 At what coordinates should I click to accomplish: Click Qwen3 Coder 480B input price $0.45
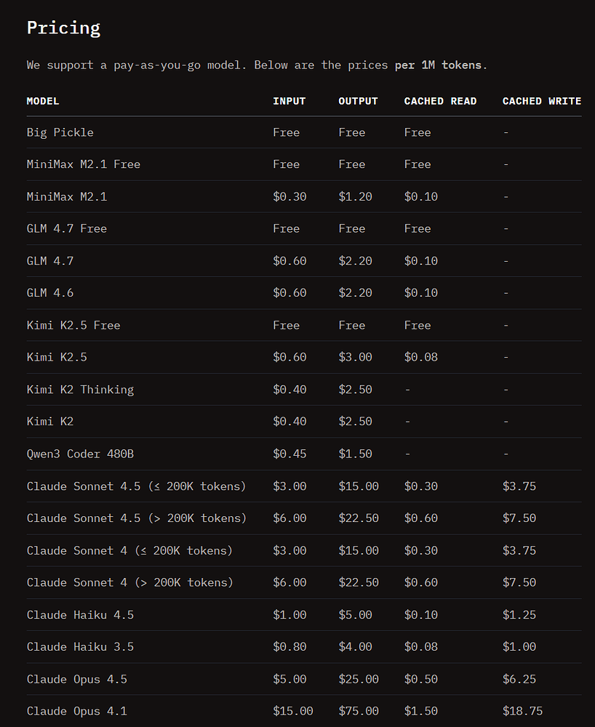point(289,454)
